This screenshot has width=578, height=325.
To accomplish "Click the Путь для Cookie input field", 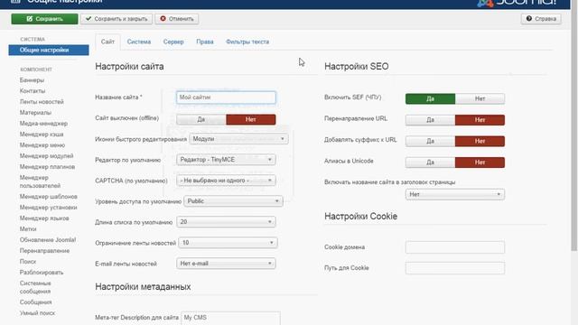I will coord(455,268).
